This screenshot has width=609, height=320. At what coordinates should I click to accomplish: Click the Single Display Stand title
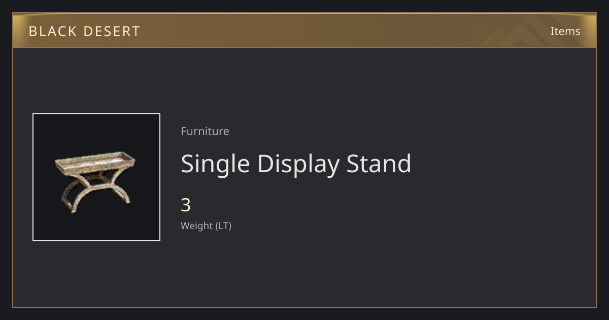point(296,164)
